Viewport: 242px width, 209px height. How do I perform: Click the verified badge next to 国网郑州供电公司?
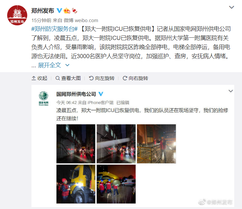(101, 94)
